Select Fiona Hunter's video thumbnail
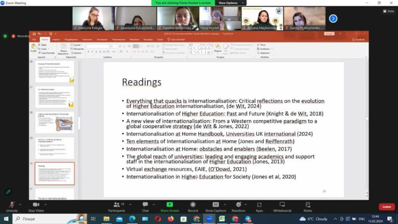The height and width of the screenshot is (224, 398). click(x=220, y=19)
